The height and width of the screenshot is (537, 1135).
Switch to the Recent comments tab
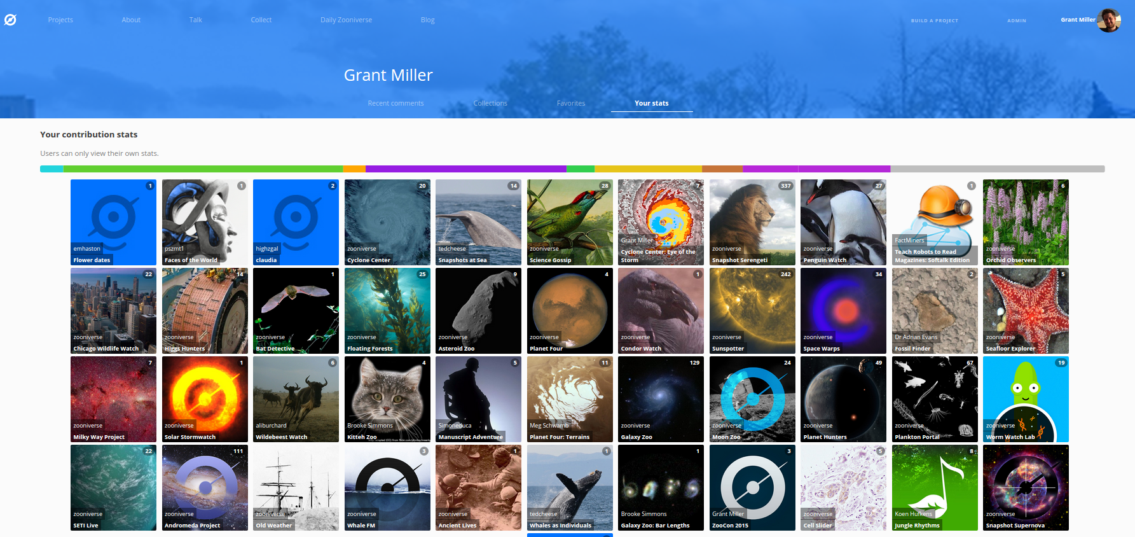(396, 103)
